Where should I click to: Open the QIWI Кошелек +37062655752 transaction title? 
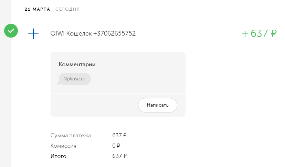[93, 33]
